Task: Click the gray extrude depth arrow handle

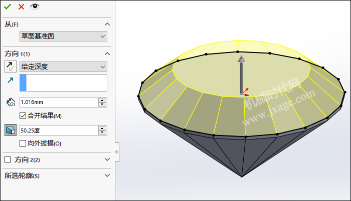Action: point(241,75)
